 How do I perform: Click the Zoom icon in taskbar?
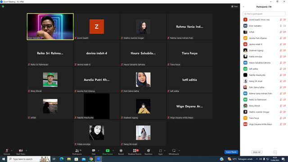99,159
